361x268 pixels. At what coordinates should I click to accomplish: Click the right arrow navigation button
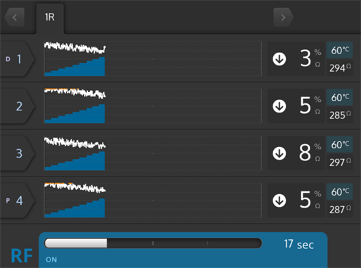[x=283, y=17]
